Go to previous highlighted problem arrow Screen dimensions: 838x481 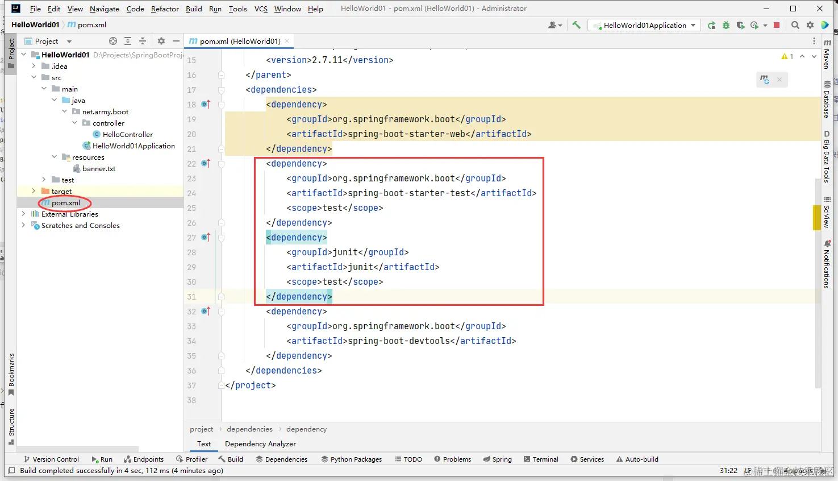802,56
